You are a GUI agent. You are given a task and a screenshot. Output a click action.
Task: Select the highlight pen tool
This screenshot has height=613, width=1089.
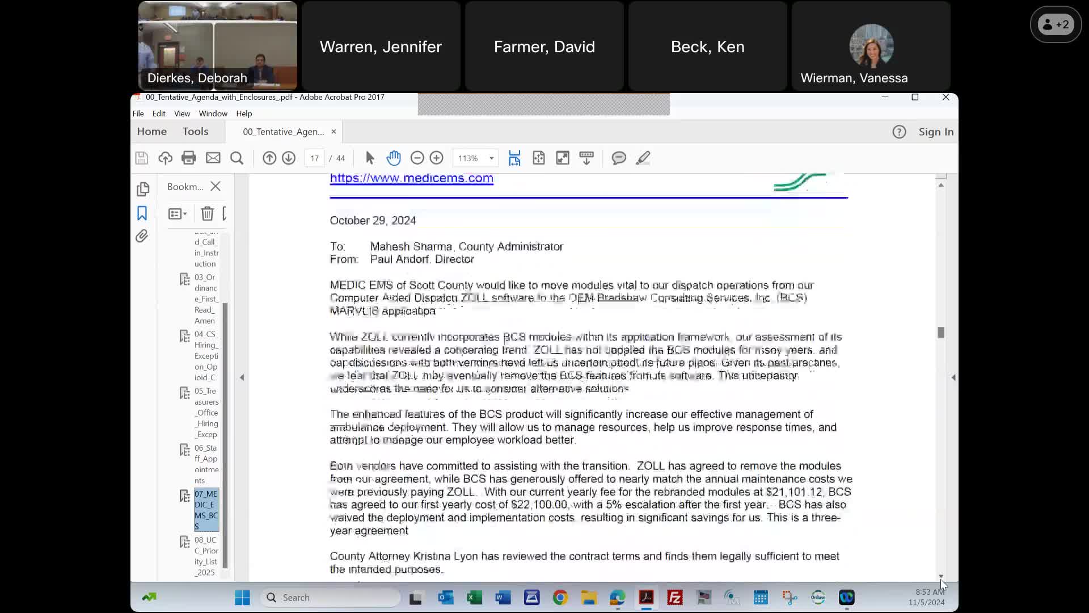[x=643, y=158]
